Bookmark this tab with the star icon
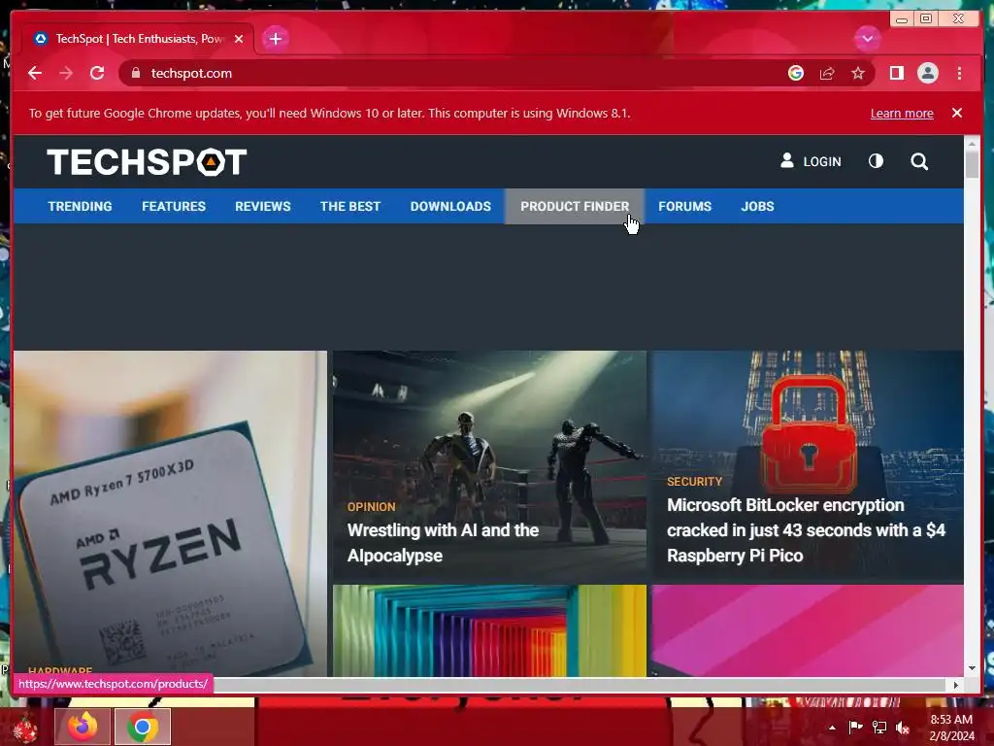 click(x=858, y=73)
